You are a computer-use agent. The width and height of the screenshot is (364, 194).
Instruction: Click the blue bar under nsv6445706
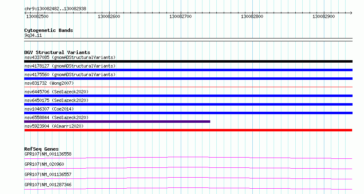pos(188,96)
